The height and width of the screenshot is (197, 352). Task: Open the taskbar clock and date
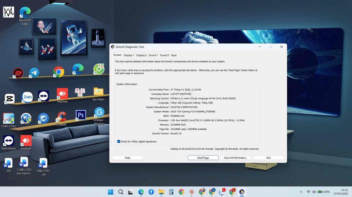[x=341, y=192]
